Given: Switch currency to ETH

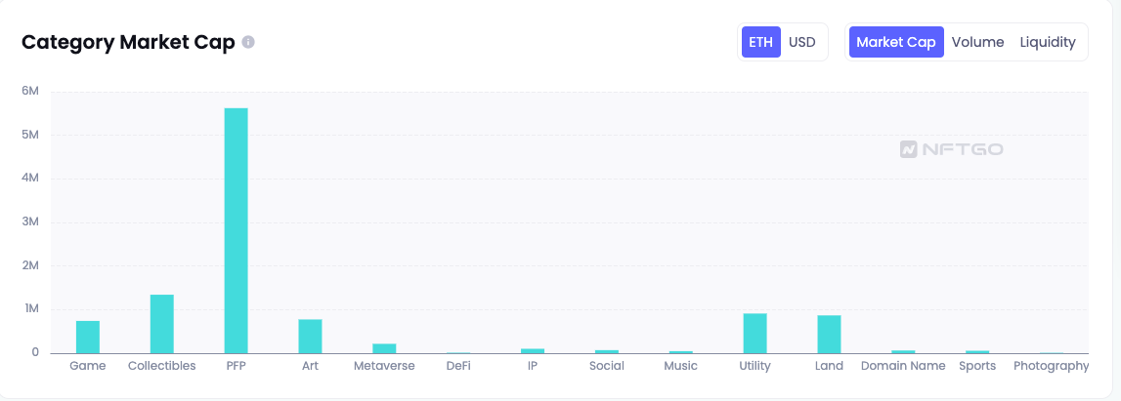Looking at the screenshot, I should 760,42.
